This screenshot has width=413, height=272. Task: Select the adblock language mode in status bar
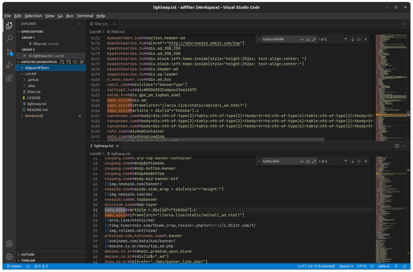point(384,266)
